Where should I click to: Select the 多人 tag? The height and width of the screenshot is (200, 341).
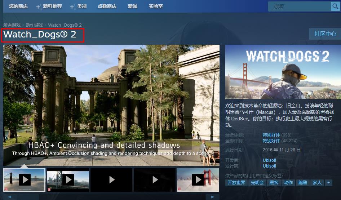pos(317,183)
